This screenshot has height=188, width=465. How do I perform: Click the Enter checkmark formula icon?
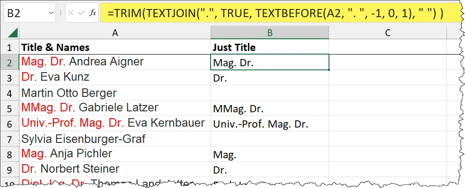click(82, 13)
